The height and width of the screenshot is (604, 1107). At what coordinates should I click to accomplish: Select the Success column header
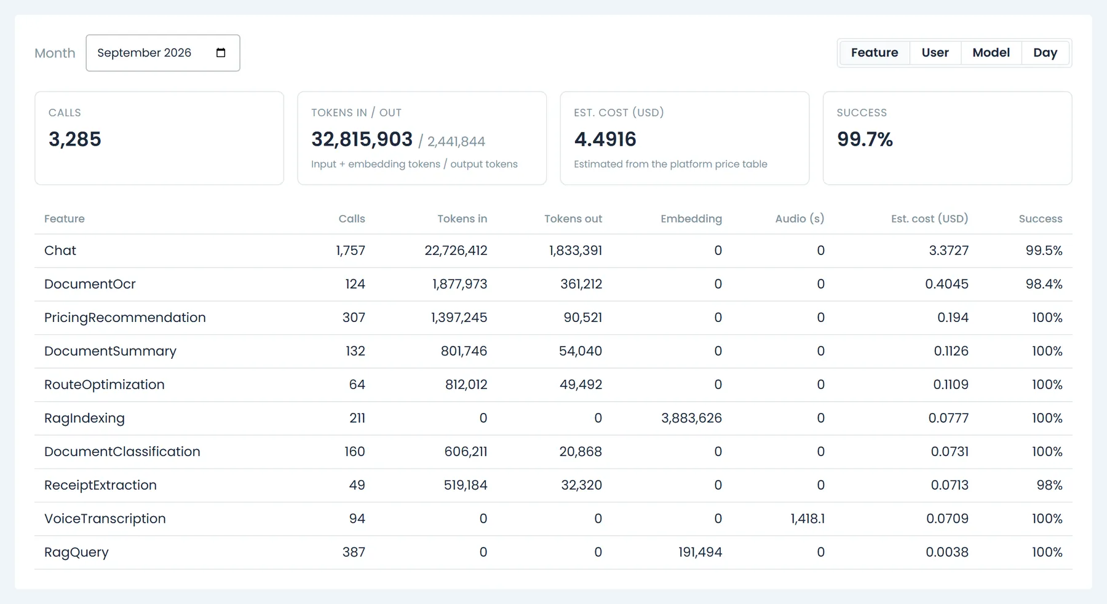[x=1041, y=219]
